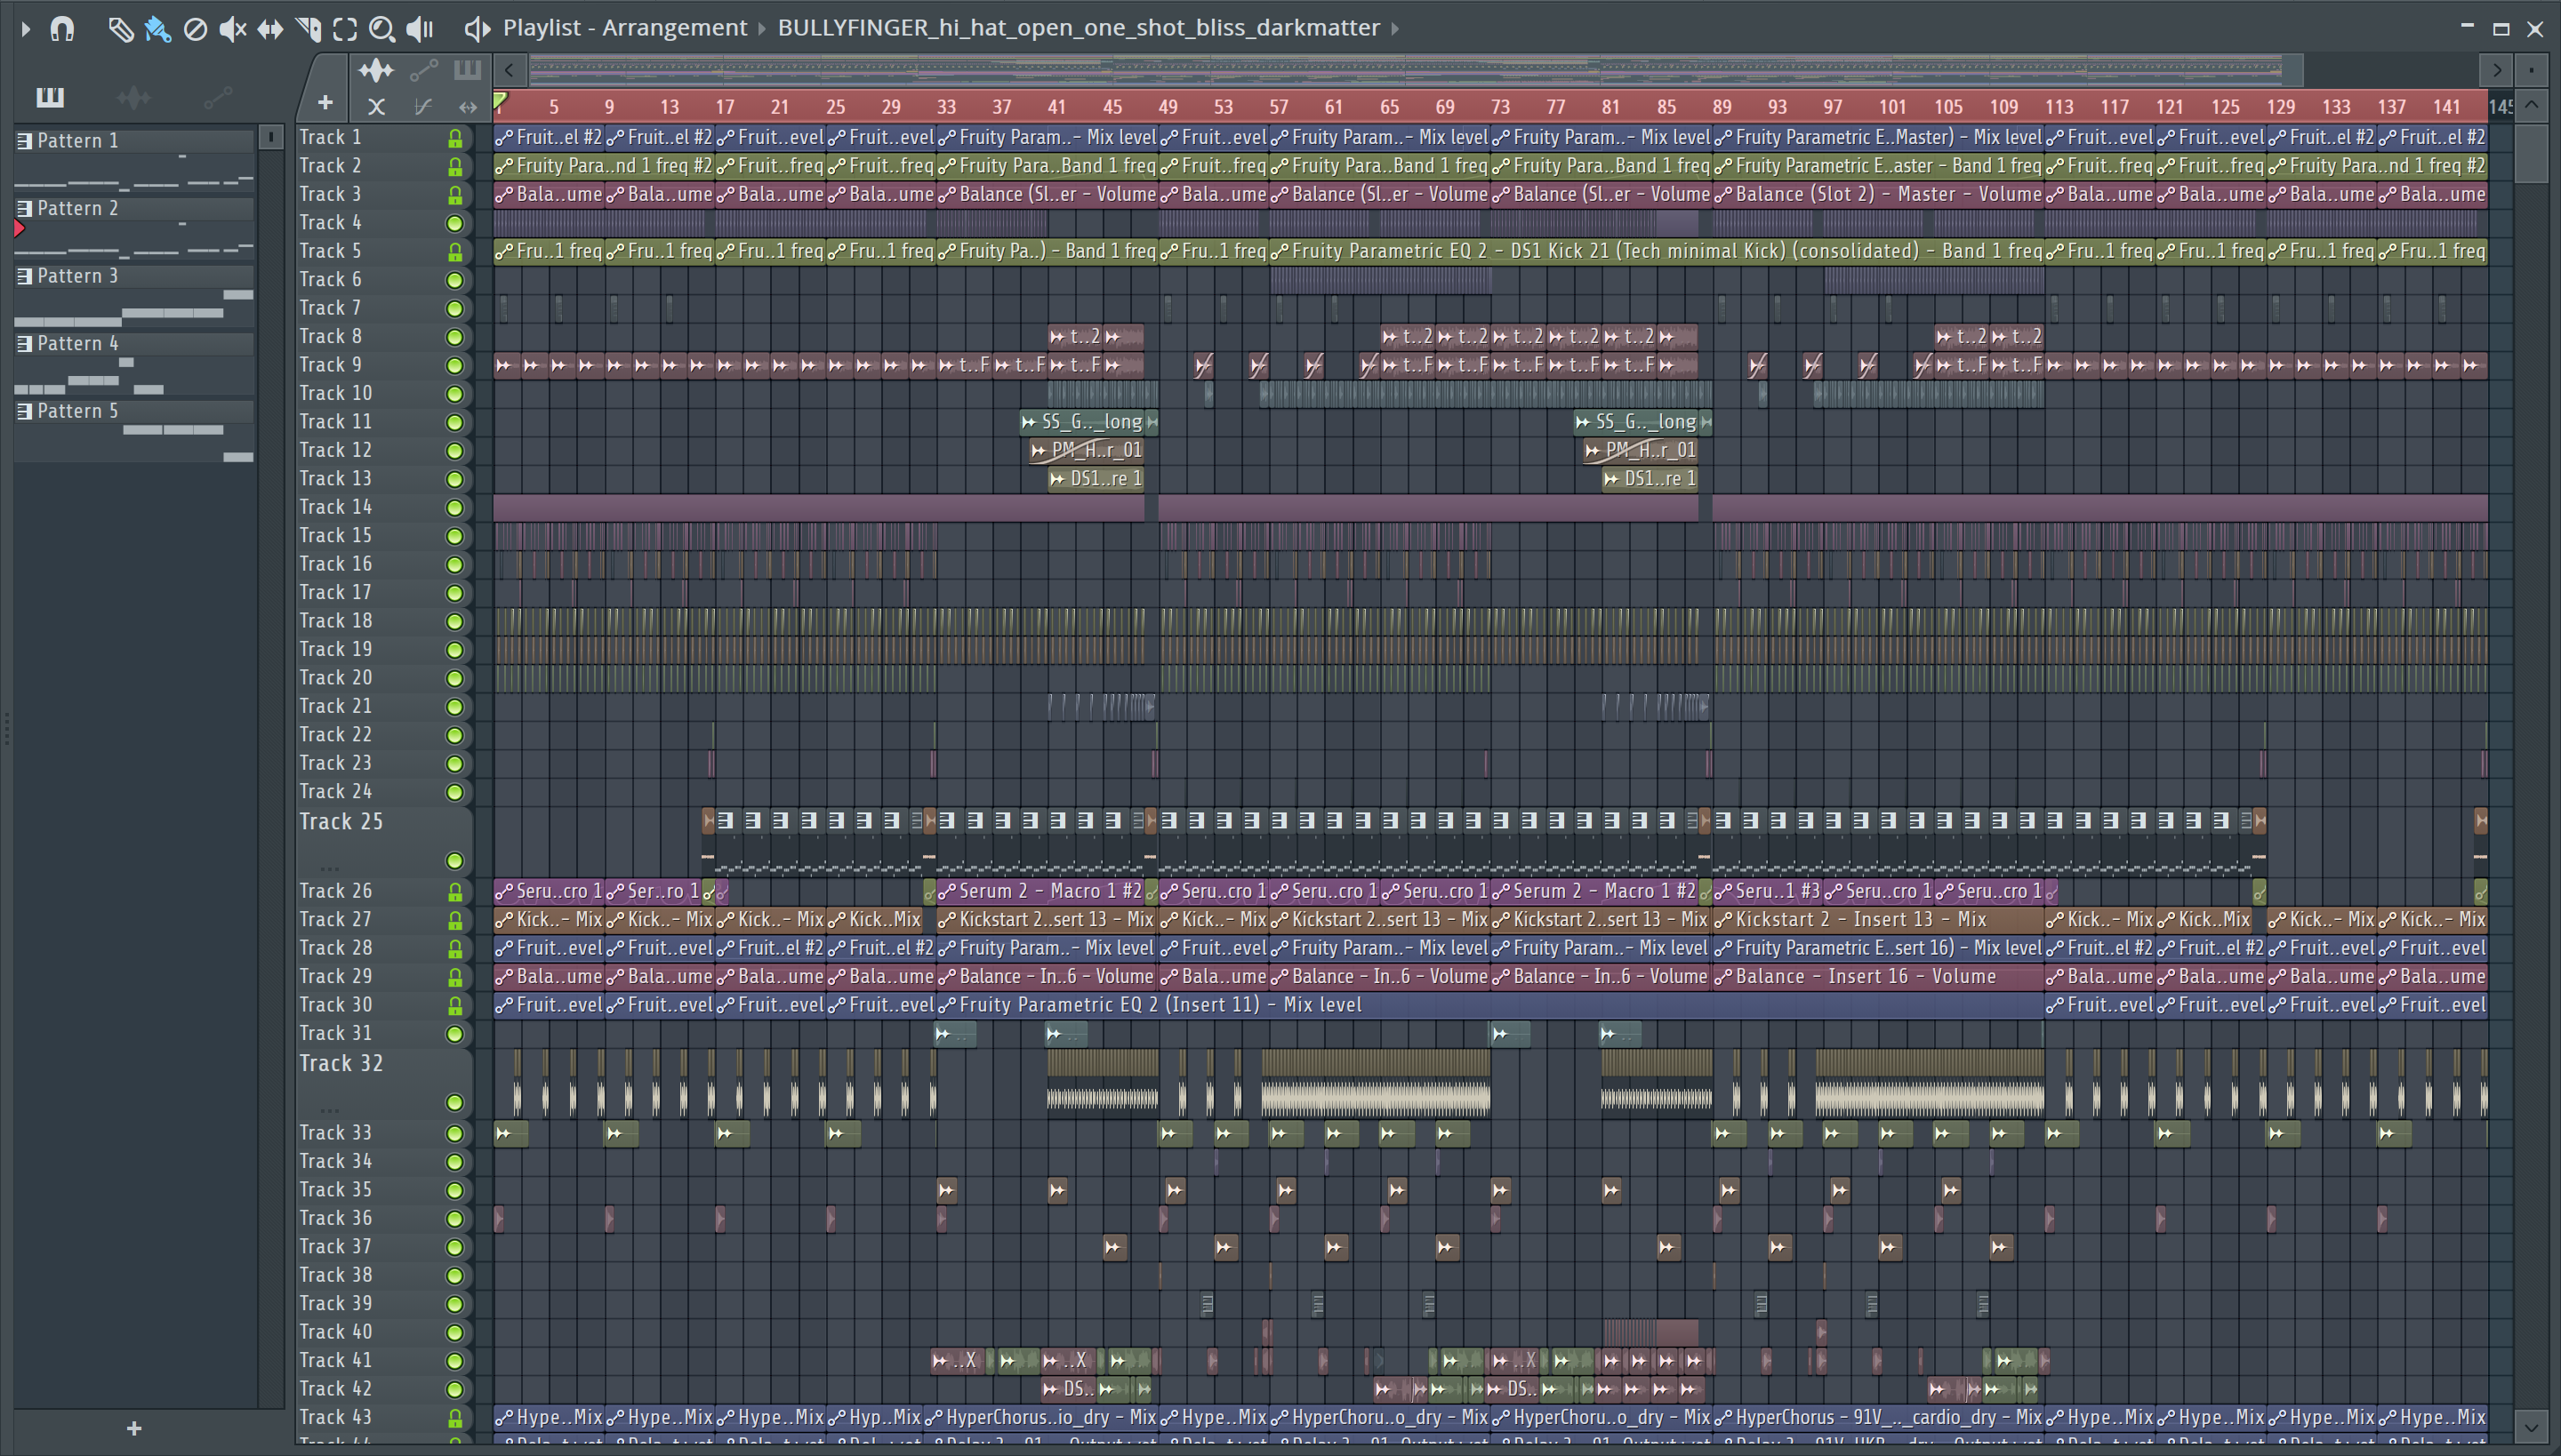The image size is (2561, 1456).
Task: Add a new pattern with bottom plus
Action: tap(134, 1428)
